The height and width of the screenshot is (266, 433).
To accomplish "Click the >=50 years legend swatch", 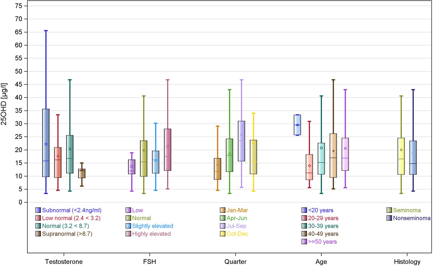I will tap(304, 242).
